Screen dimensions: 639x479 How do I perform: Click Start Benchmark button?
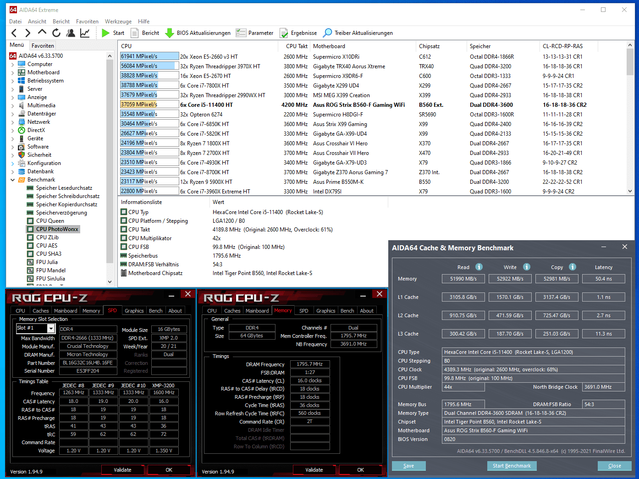coord(512,466)
